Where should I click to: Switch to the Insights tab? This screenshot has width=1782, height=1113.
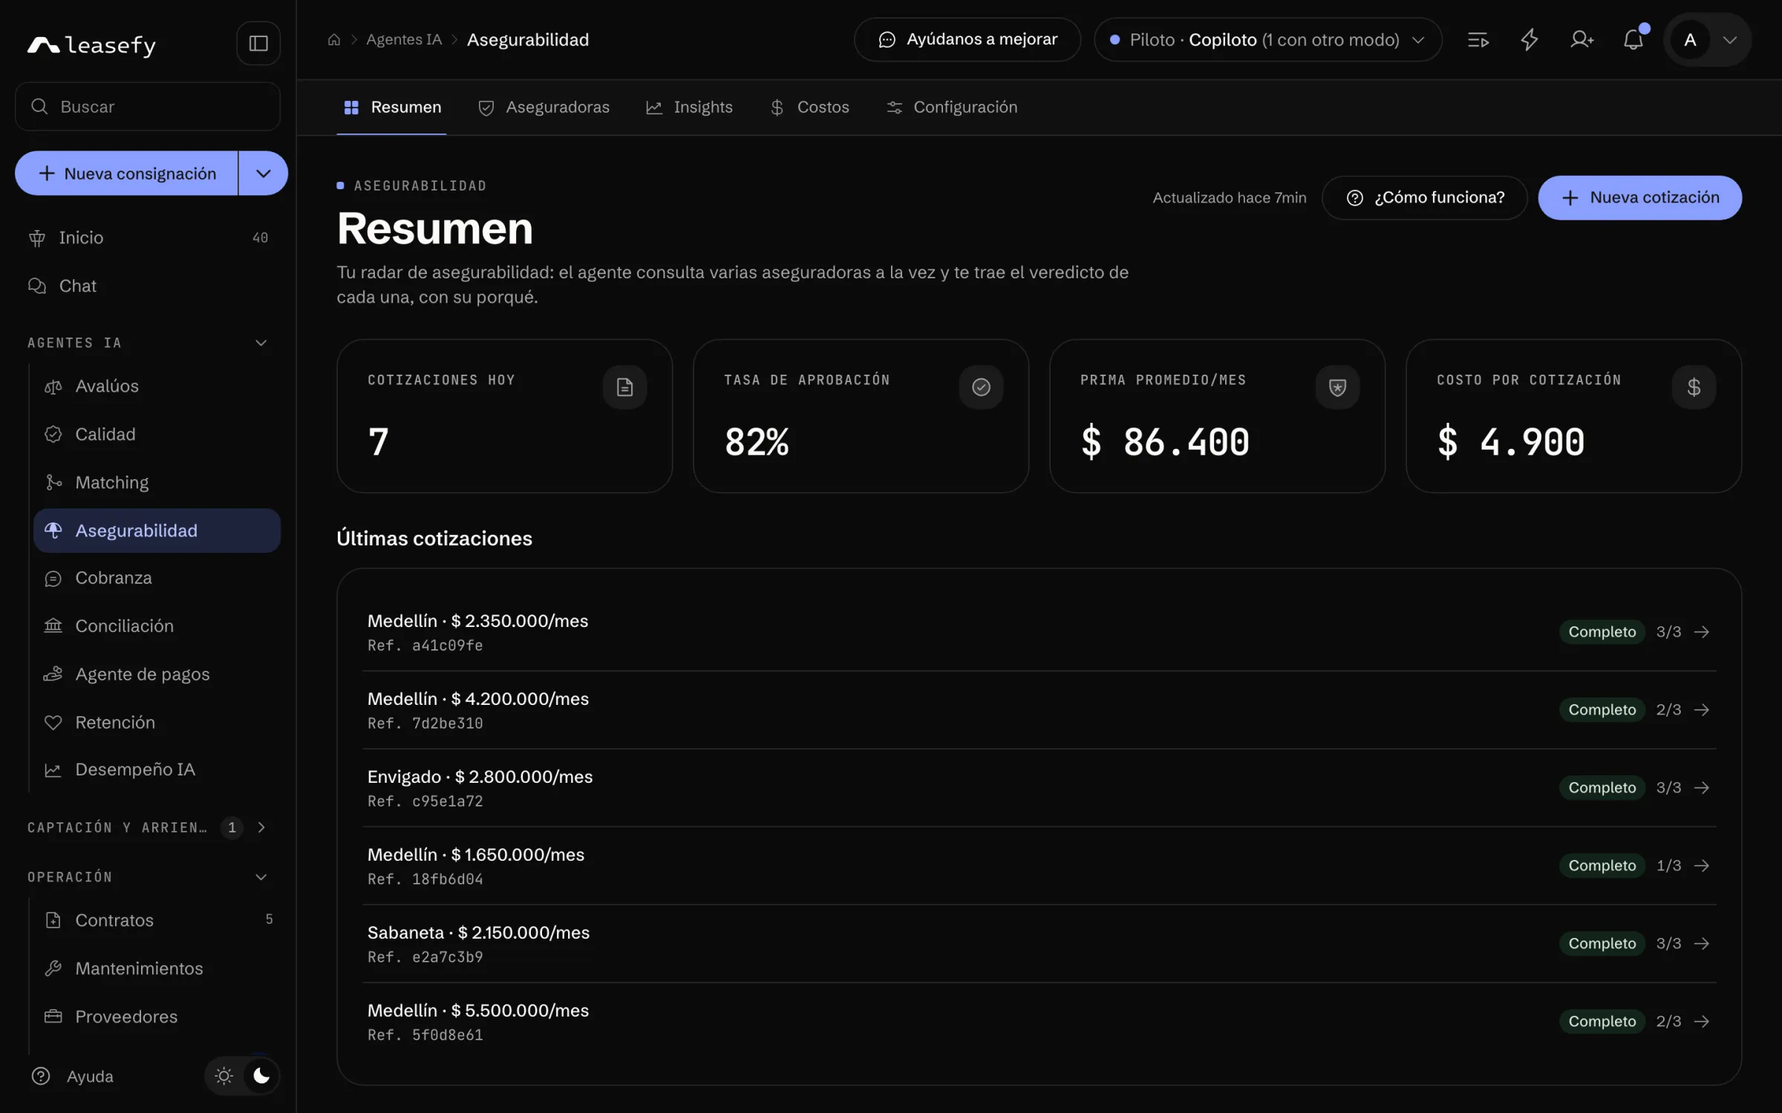tap(689, 108)
